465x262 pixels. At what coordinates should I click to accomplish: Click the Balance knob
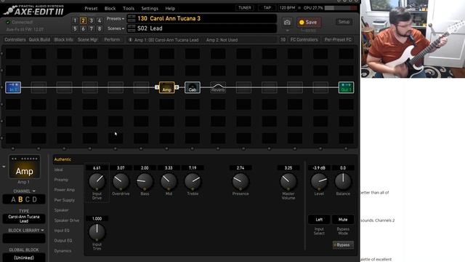point(343,181)
